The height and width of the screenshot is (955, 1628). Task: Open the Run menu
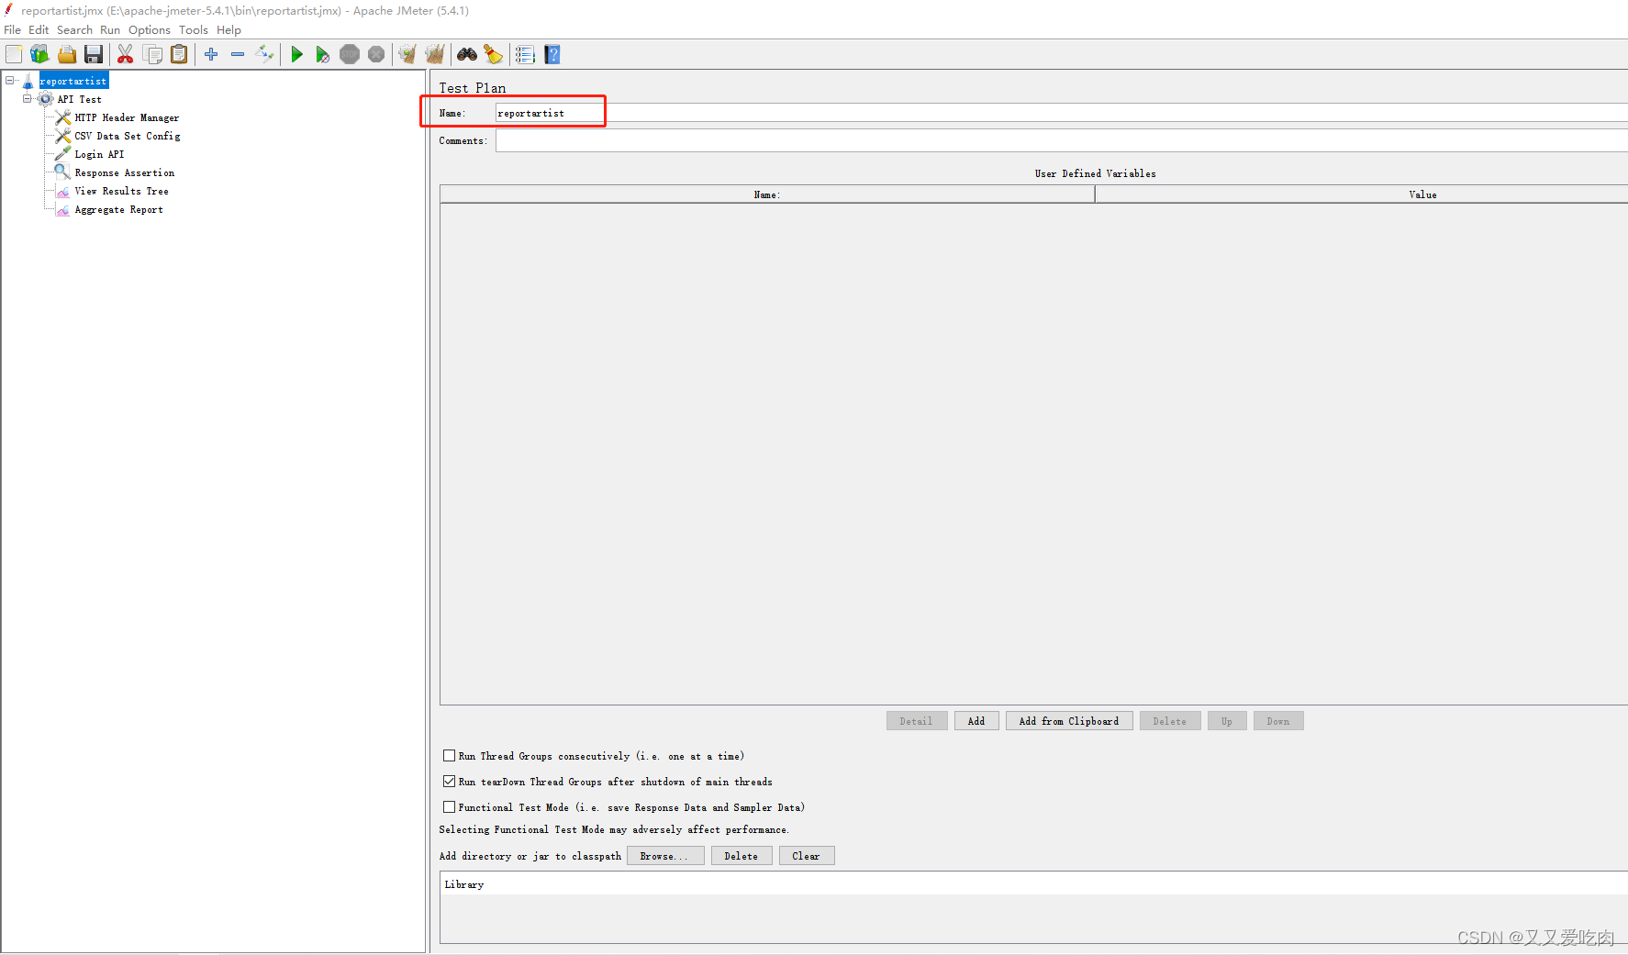[110, 29]
